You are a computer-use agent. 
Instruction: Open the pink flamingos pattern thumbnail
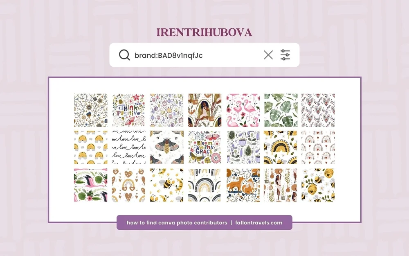point(243,110)
